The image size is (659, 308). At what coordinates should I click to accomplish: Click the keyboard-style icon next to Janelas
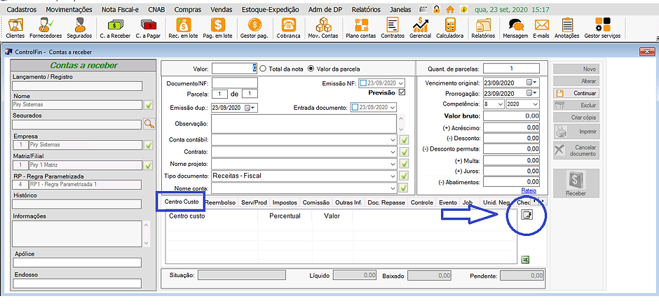pyautogui.click(x=424, y=9)
